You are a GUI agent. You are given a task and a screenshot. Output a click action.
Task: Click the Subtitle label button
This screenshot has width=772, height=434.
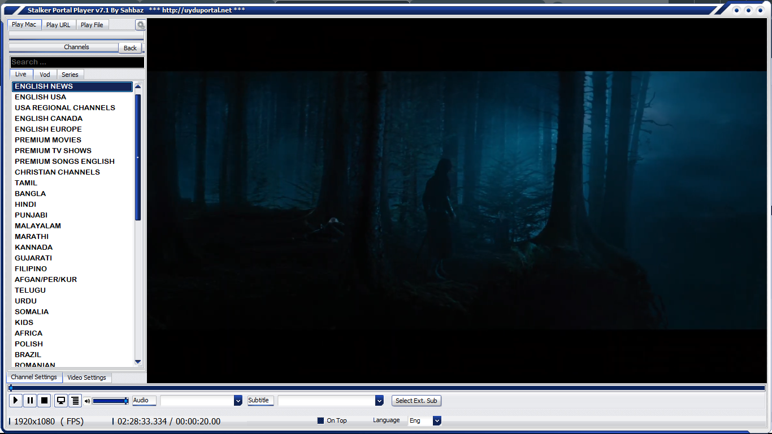pyautogui.click(x=261, y=400)
